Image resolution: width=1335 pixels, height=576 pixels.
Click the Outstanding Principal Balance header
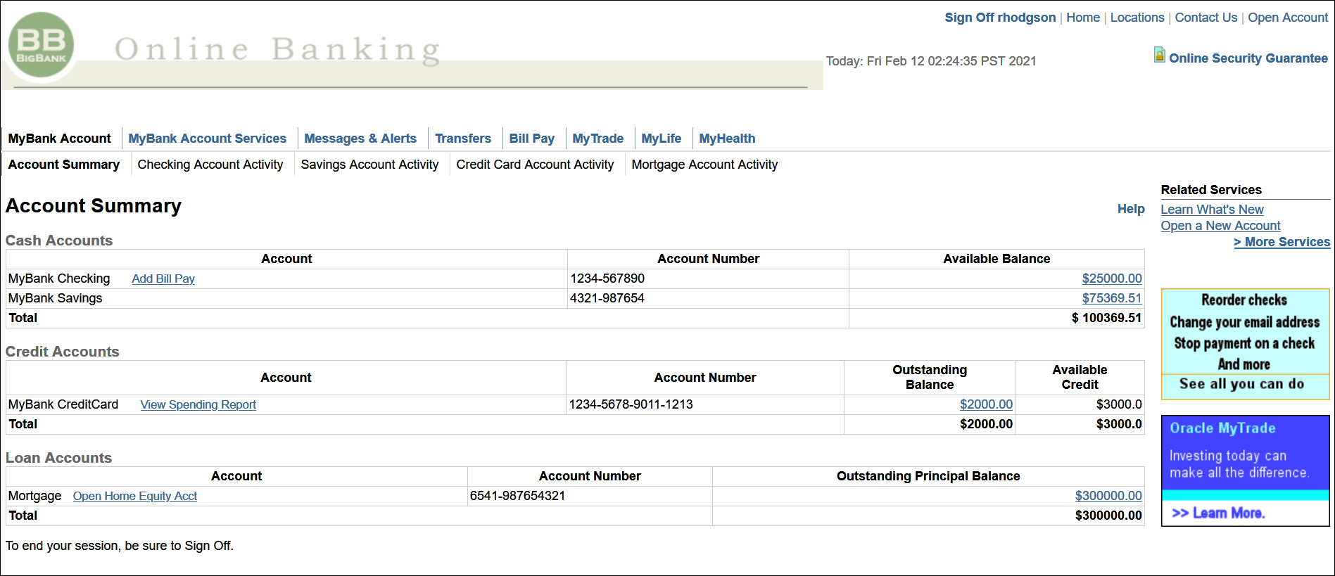[928, 476]
